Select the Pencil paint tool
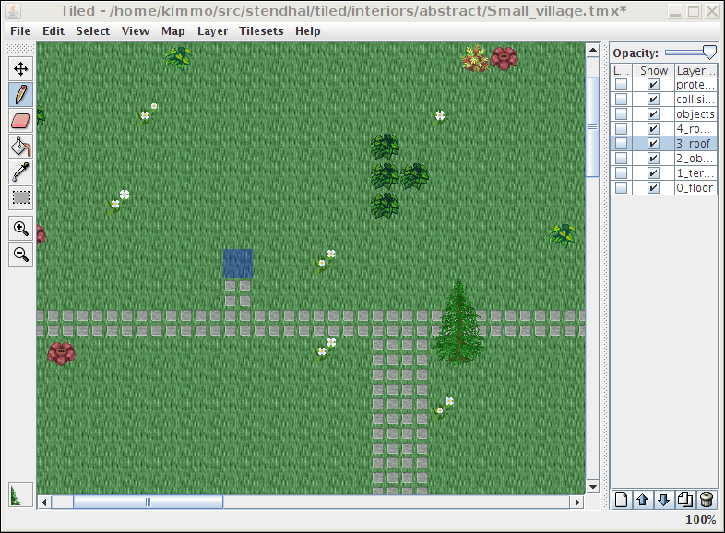This screenshot has width=725, height=533. [x=20, y=94]
